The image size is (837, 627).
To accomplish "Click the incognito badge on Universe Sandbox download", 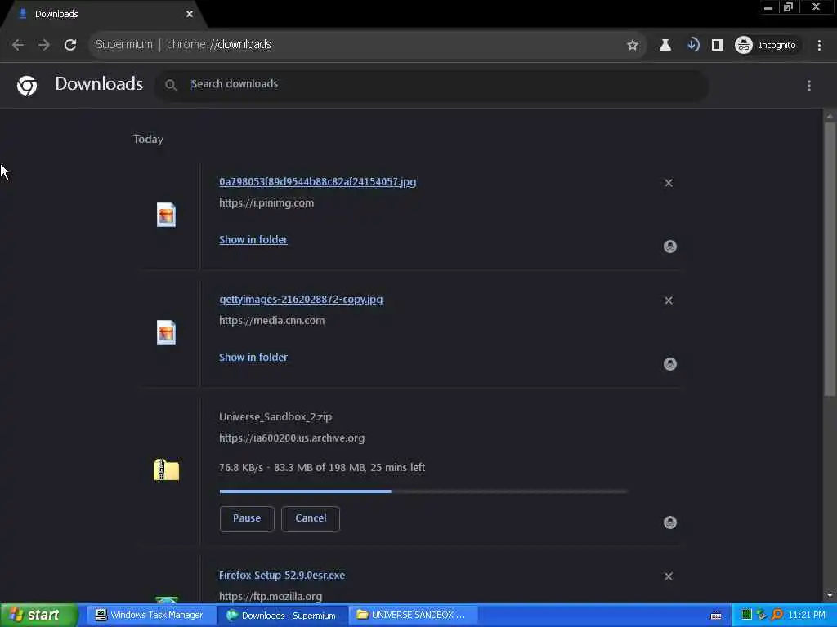I will [x=670, y=522].
